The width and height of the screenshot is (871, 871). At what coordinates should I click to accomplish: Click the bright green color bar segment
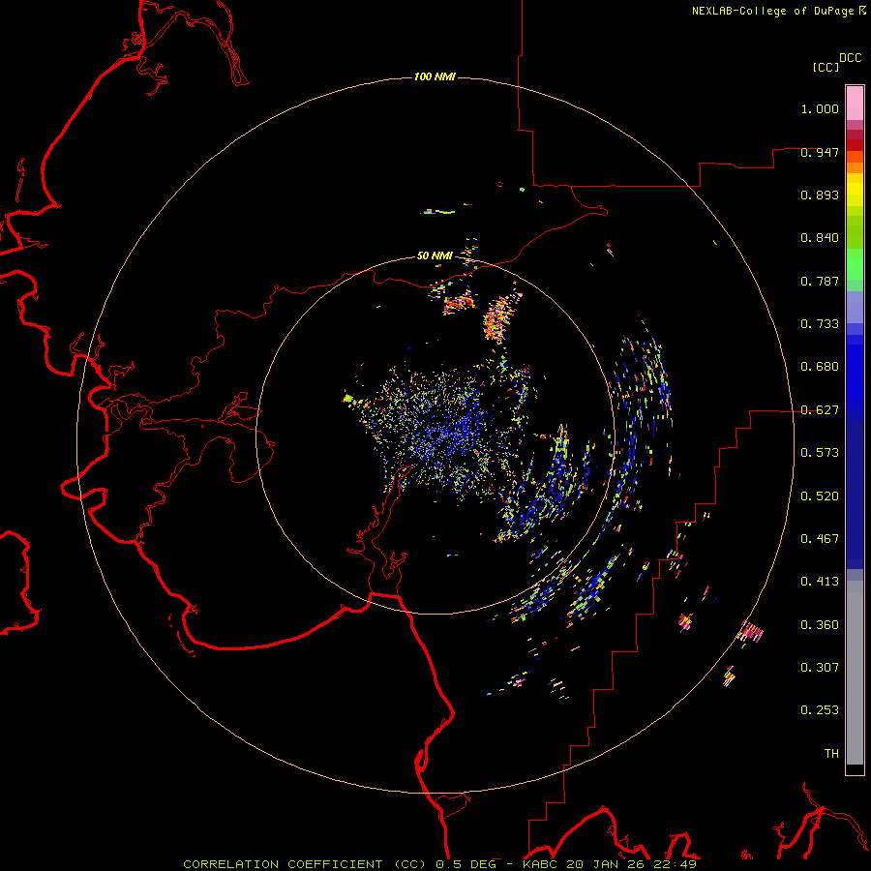coord(855,264)
